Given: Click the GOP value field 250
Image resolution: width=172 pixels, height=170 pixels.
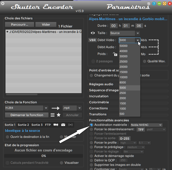Looking at the screenshot, I should click(x=123, y=160).
